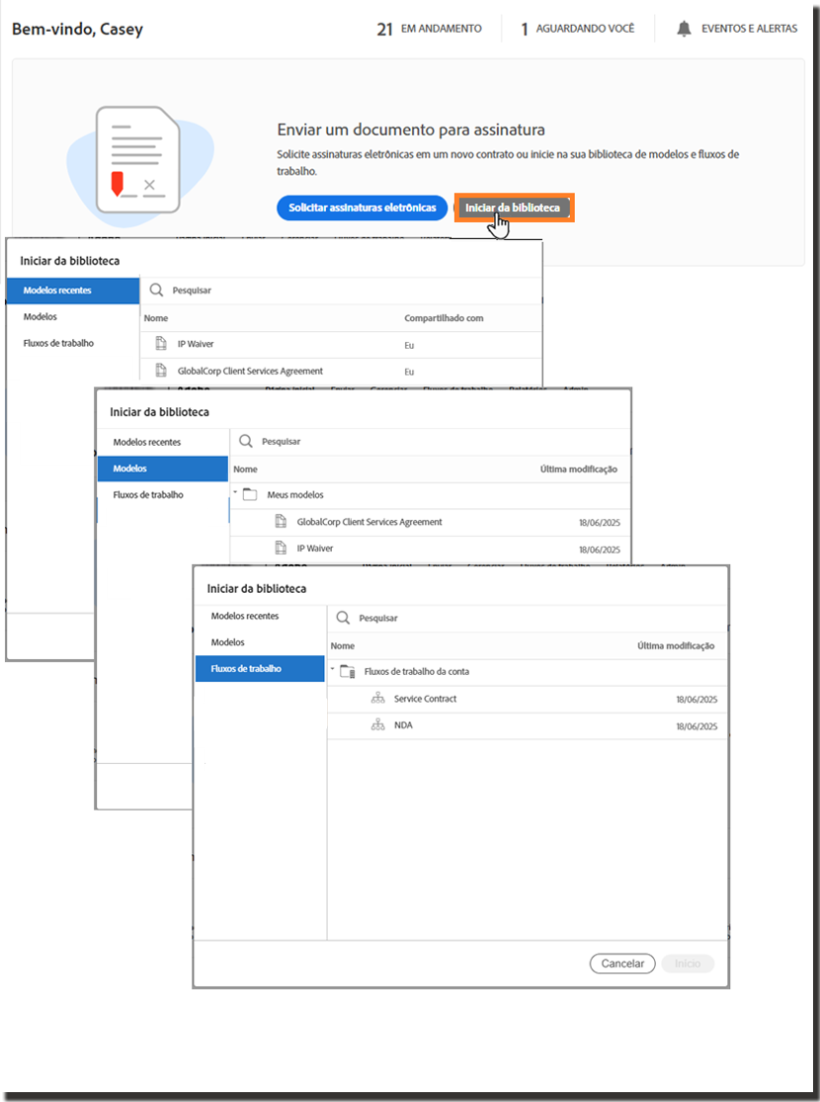Collapse the Fluxos de trabalho da conta arrow
This screenshot has height=1102, width=820.
point(332,669)
